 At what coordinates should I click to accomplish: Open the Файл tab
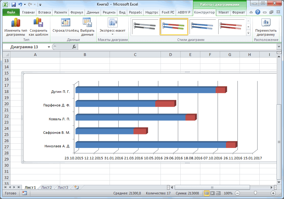(11, 12)
